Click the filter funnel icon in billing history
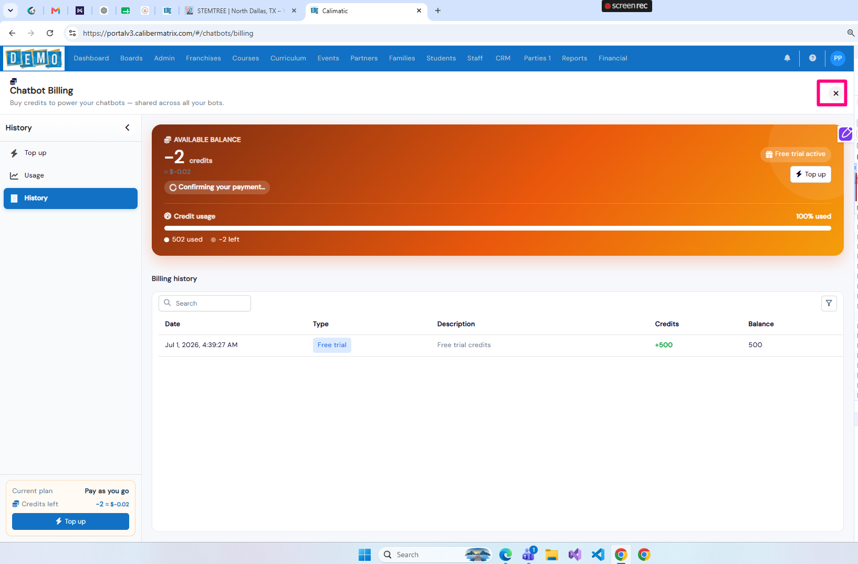 pyautogui.click(x=829, y=304)
